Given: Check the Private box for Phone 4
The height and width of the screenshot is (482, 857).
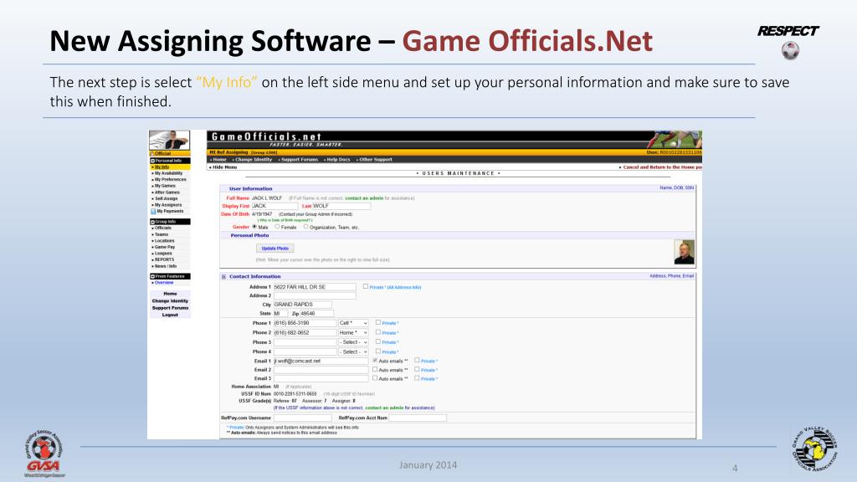Looking at the screenshot, I should pyautogui.click(x=377, y=351).
